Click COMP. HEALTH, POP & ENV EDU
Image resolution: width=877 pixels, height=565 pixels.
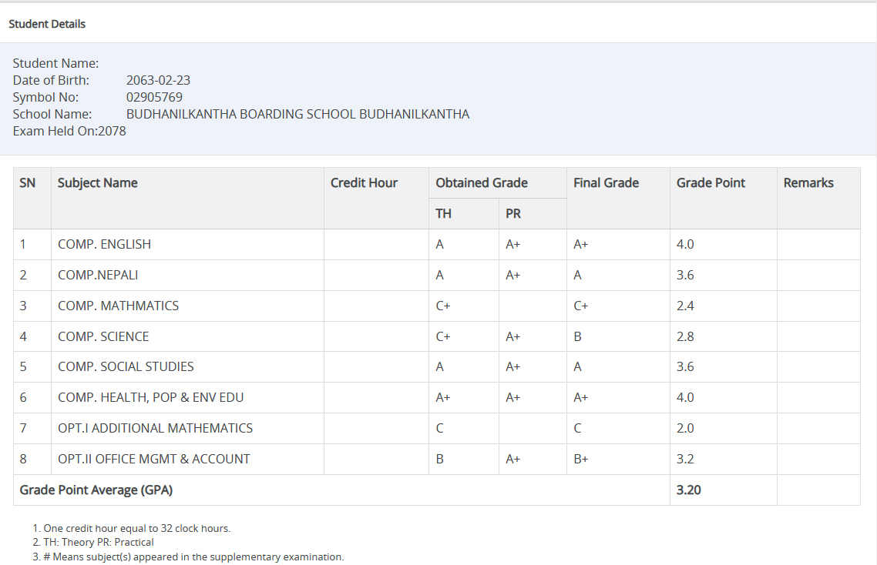click(x=150, y=397)
